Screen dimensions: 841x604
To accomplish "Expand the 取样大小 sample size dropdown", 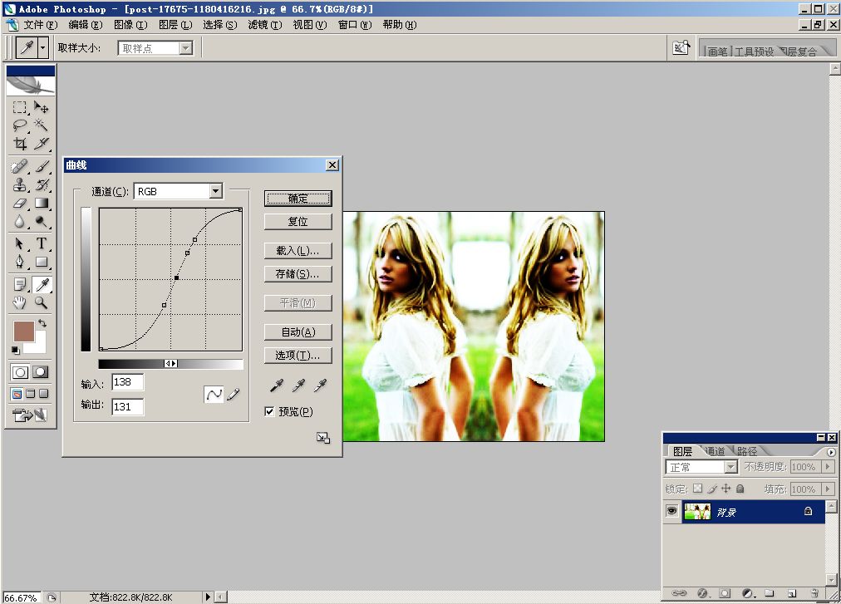I will [x=186, y=48].
